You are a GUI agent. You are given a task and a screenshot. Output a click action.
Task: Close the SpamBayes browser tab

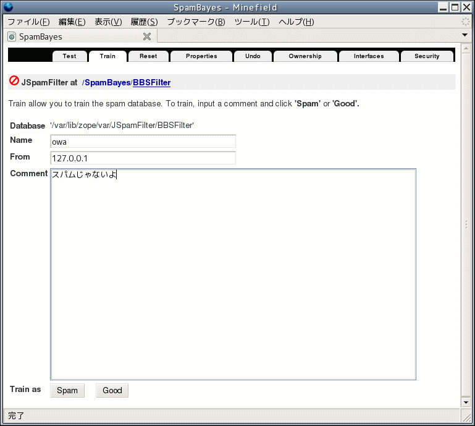pyautogui.click(x=147, y=36)
